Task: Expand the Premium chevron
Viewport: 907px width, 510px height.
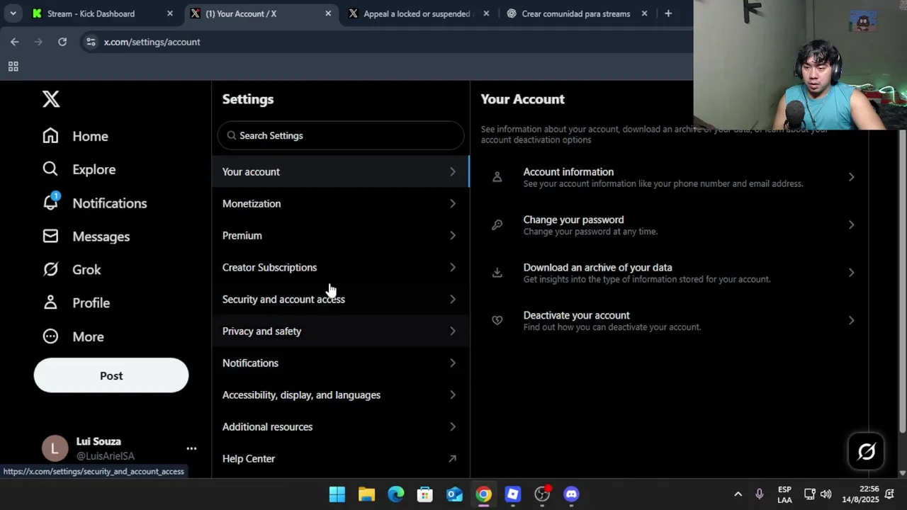Action: tap(453, 236)
